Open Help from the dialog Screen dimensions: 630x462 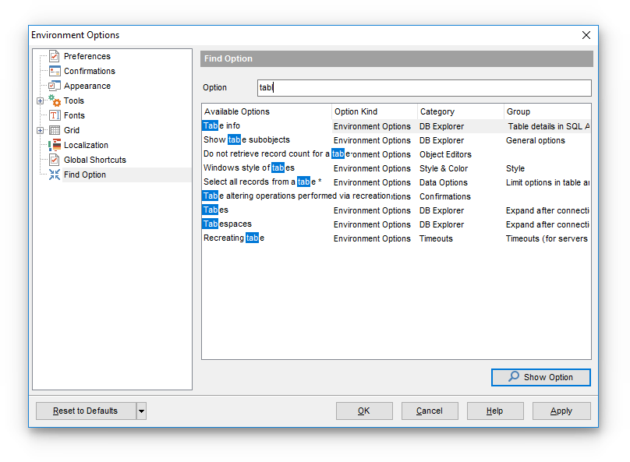(x=495, y=411)
